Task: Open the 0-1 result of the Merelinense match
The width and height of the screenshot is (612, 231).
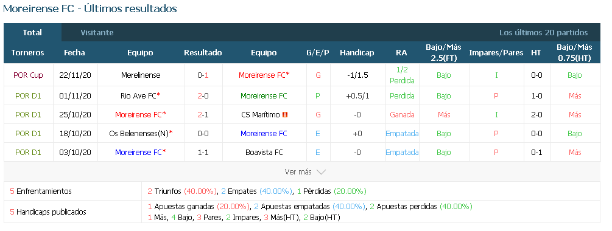Action: tap(203, 75)
